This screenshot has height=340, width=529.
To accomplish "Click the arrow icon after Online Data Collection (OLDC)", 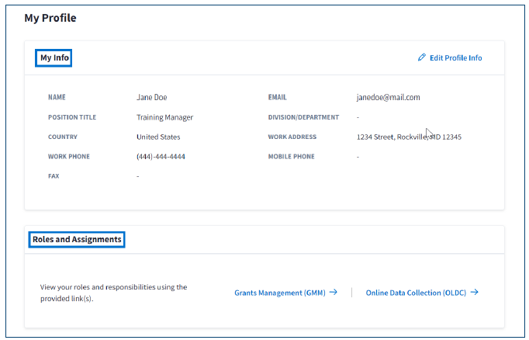I will click(475, 293).
